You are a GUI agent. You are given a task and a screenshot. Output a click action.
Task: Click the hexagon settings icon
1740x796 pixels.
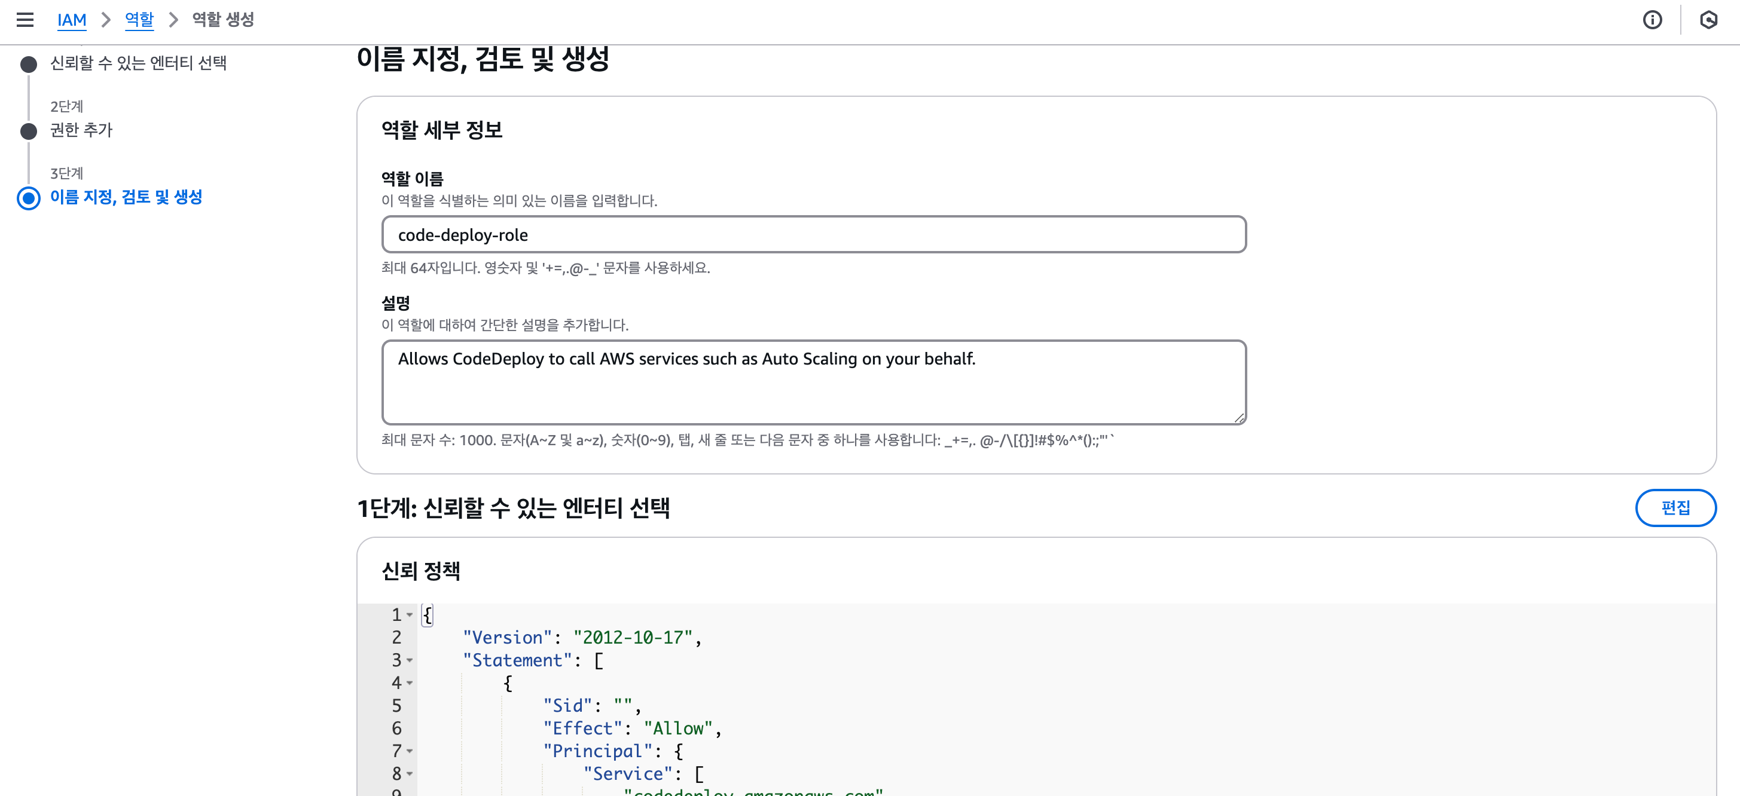coord(1708,20)
